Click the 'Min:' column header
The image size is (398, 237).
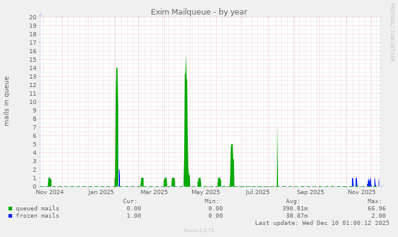click(211, 201)
